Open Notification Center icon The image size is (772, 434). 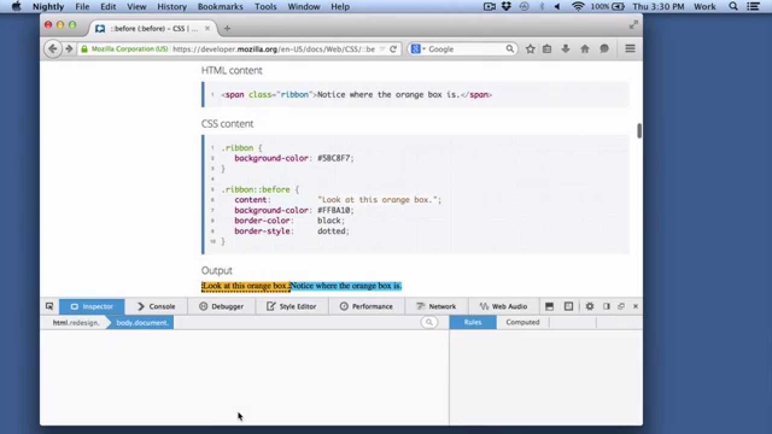[753, 7]
